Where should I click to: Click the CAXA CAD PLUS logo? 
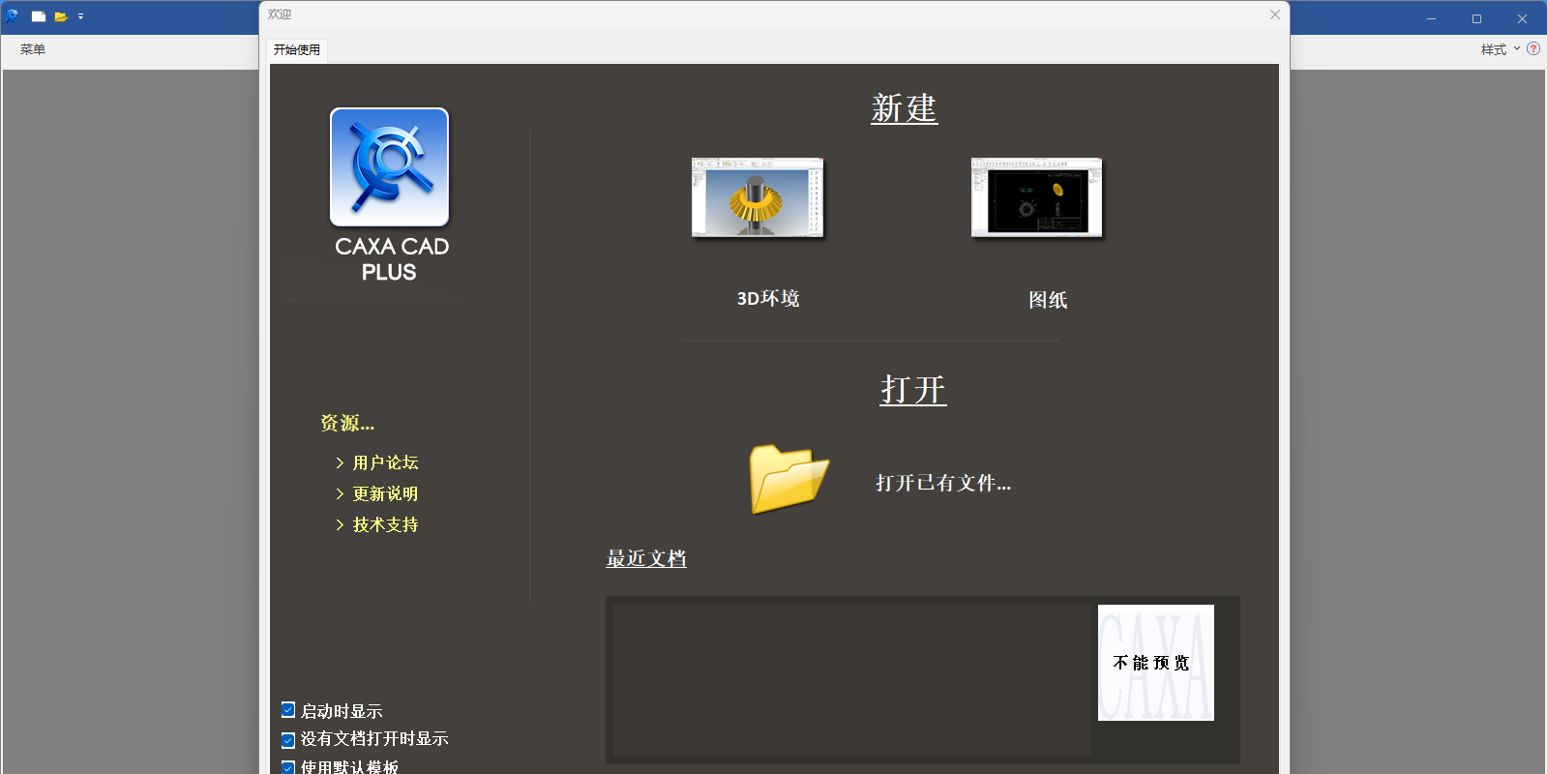[x=389, y=167]
